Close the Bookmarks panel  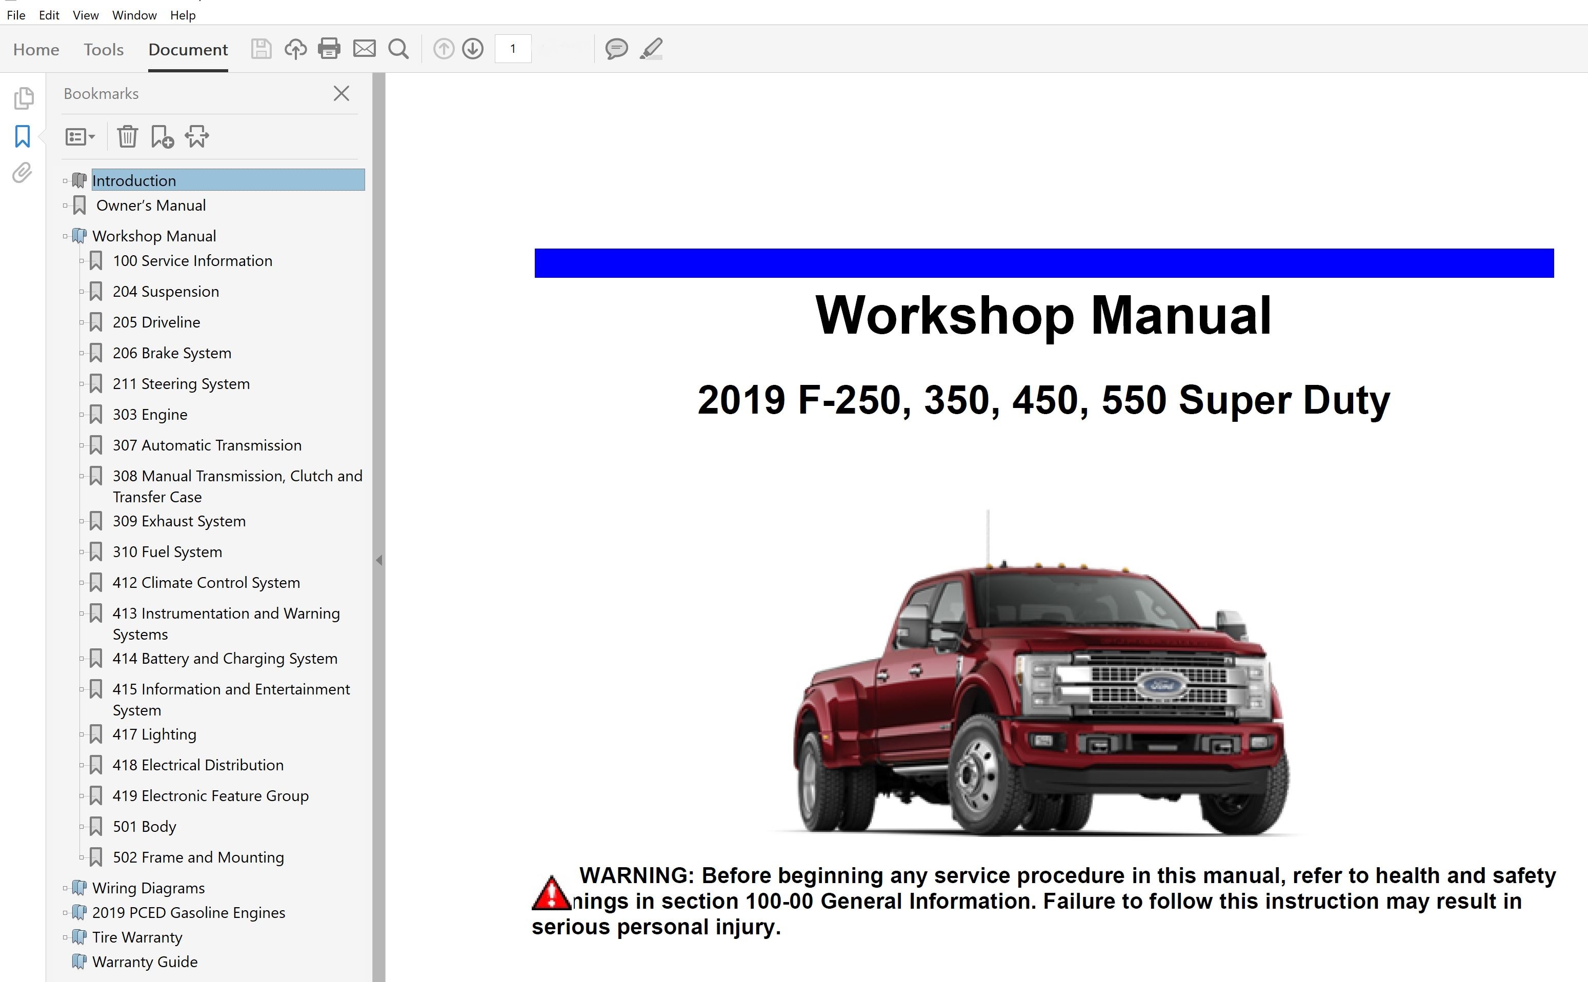click(x=341, y=93)
